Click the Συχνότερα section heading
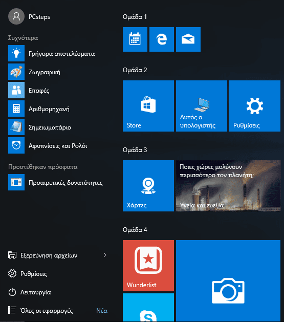284x322 pixels. [x=23, y=38]
